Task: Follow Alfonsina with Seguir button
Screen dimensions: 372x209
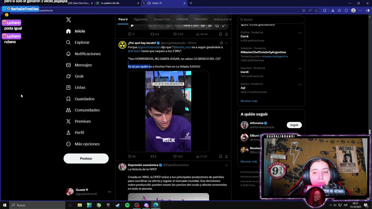Action: click(294, 125)
